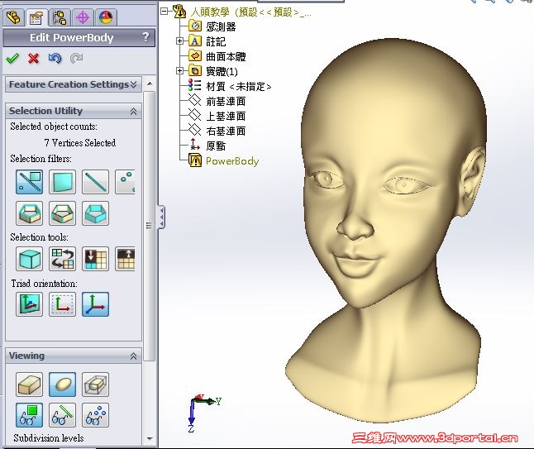Click the greyed redo arrow

pyautogui.click(x=76, y=59)
